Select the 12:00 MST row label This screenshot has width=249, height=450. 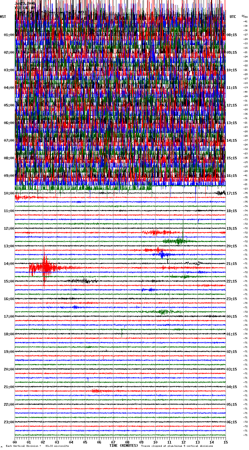coord(9,229)
